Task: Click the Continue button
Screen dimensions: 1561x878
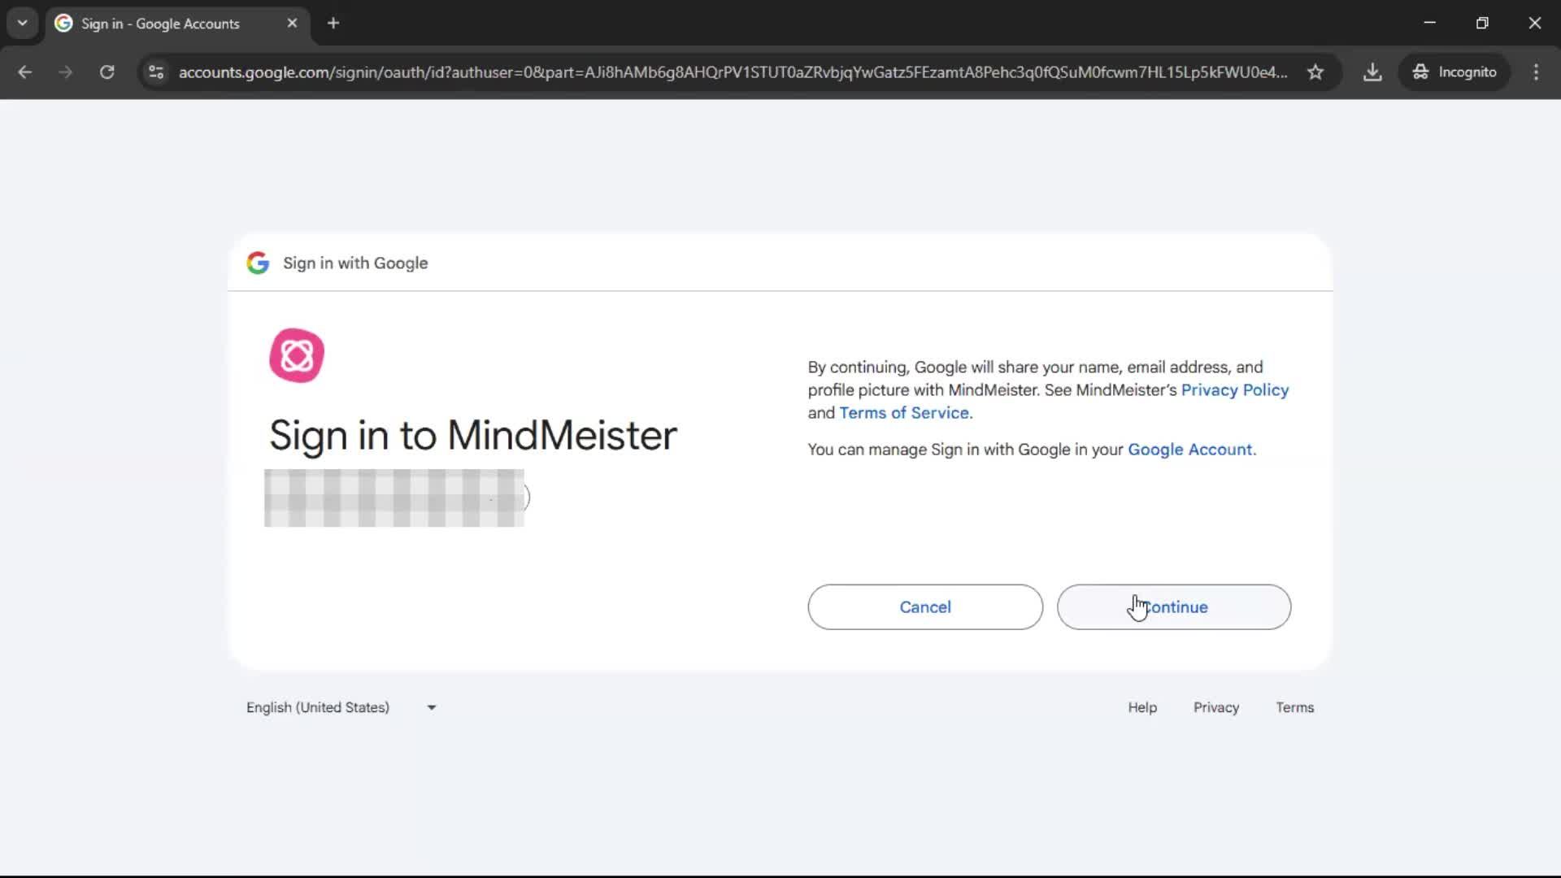Action: tap(1174, 606)
